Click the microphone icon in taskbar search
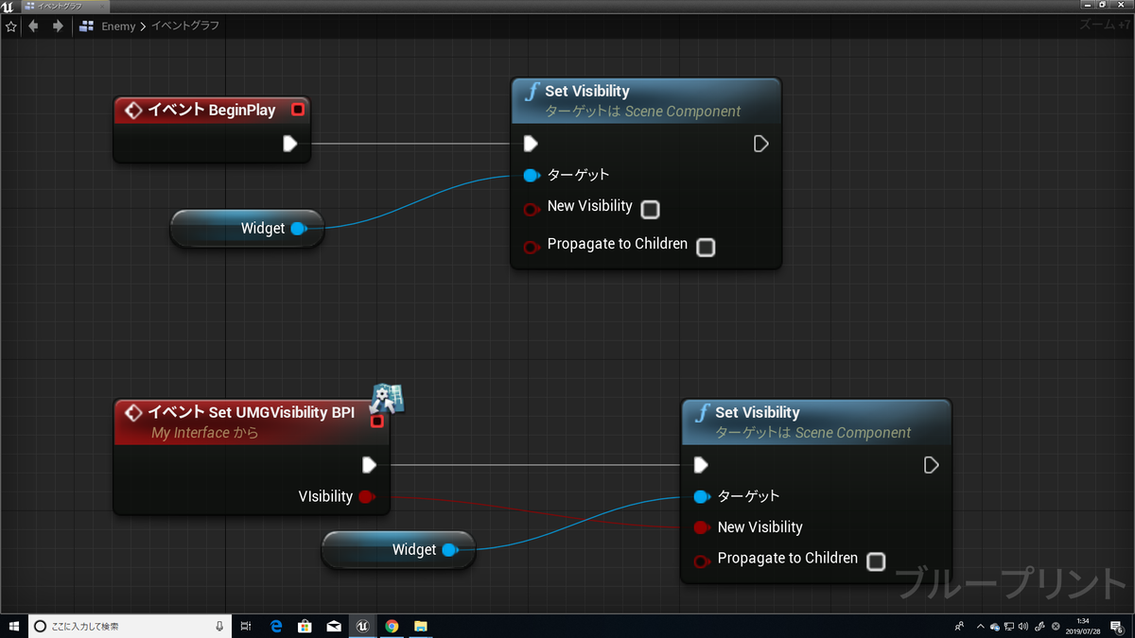The image size is (1135, 638). pos(219,626)
